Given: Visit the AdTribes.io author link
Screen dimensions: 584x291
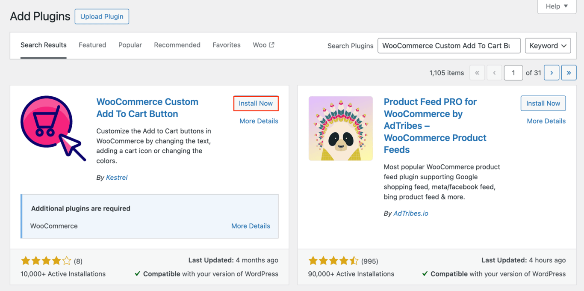Looking at the screenshot, I should [410, 213].
